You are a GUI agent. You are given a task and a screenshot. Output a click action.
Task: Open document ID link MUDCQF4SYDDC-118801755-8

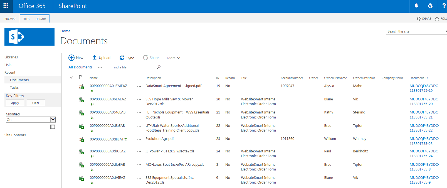point(424,167)
